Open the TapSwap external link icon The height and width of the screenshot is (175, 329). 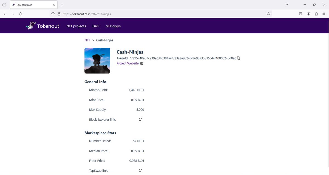click(x=140, y=170)
